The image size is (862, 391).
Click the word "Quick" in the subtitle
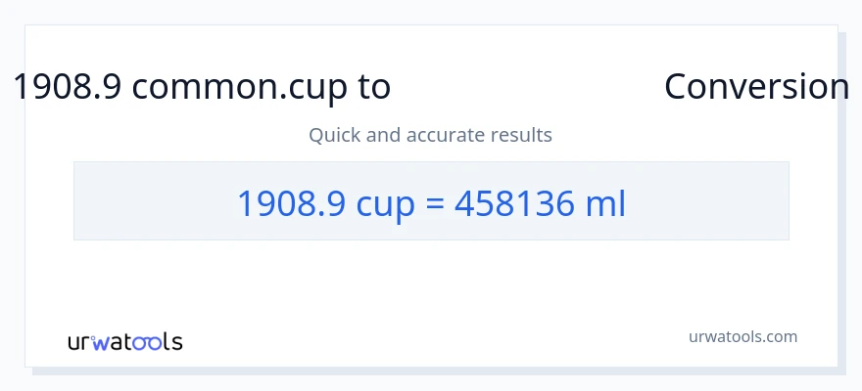click(x=334, y=135)
